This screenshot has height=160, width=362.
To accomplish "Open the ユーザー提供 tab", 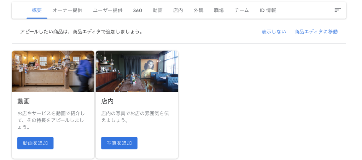I will point(108,10).
